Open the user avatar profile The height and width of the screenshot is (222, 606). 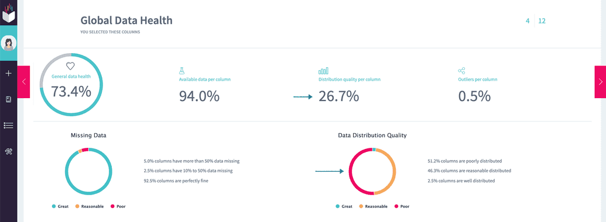click(9, 43)
